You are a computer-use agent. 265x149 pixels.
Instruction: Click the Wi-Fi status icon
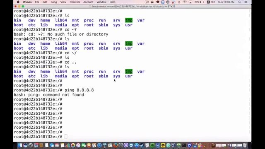point(185,2)
